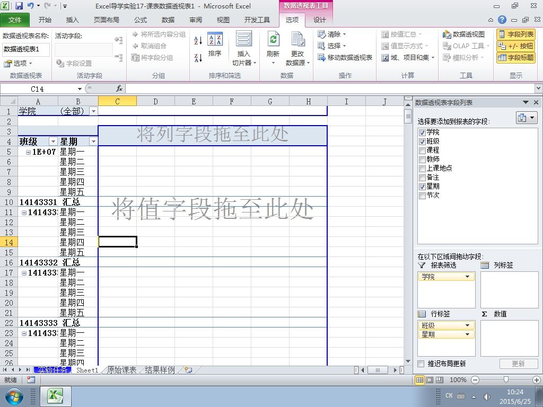Click the horizontal scrollbar thumb

point(378,370)
